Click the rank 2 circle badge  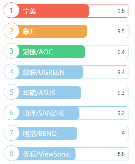[x=12, y=31]
